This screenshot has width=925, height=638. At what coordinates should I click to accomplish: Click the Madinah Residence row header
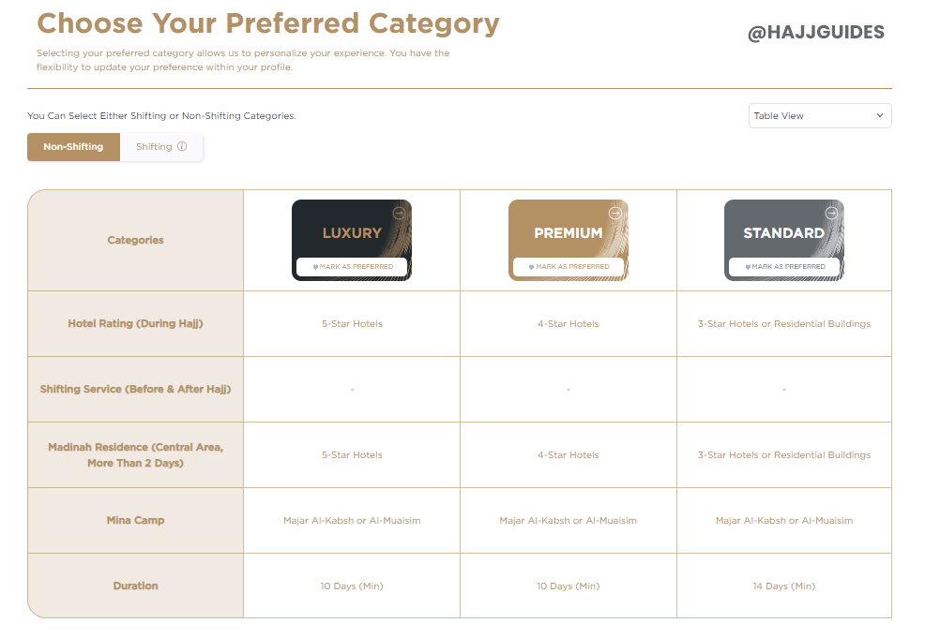[x=136, y=455]
